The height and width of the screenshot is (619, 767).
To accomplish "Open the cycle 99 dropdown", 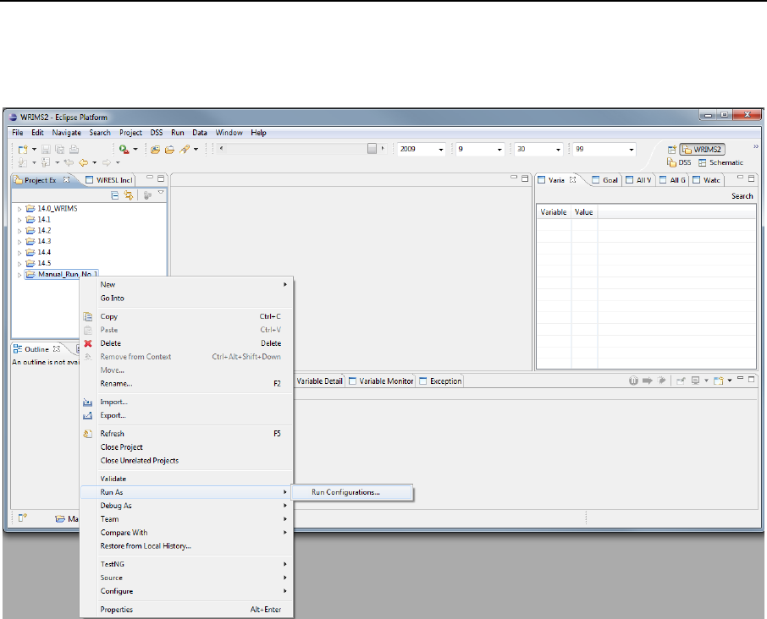I will coord(632,150).
